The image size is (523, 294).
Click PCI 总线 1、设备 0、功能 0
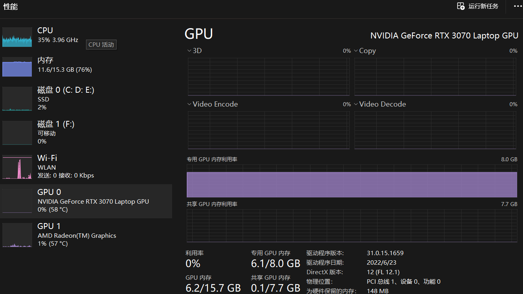[x=404, y=282]
